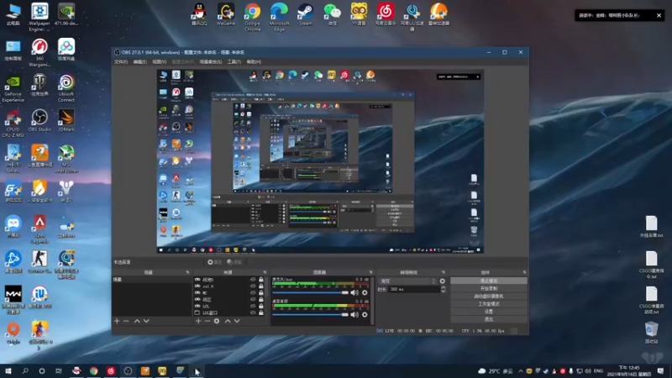
Task: Open transition properties gear icon
Action: coord(443,281)
